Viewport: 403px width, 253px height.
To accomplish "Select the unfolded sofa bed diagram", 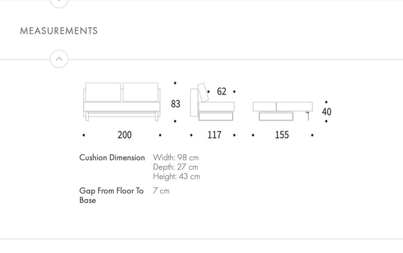I will (x=283, y=111).
